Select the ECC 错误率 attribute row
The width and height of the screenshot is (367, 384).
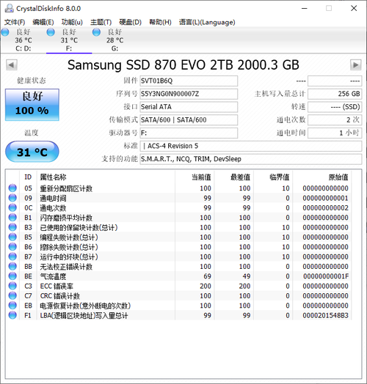[178, 286]
